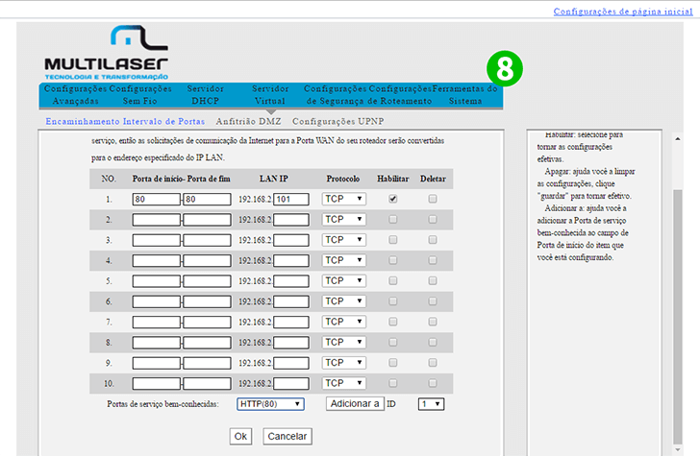Open Configurações de Roteamento menu

pyautogui.click(x=400, y=95)
